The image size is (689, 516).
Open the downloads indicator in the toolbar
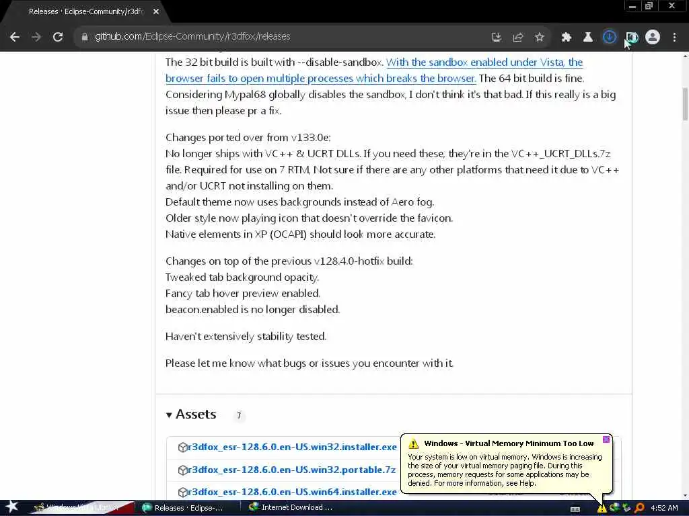(x=609, y=38)
